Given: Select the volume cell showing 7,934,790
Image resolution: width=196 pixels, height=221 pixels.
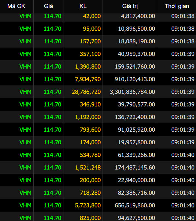Looking at the screenshot, I should click(x=88, y=79).
